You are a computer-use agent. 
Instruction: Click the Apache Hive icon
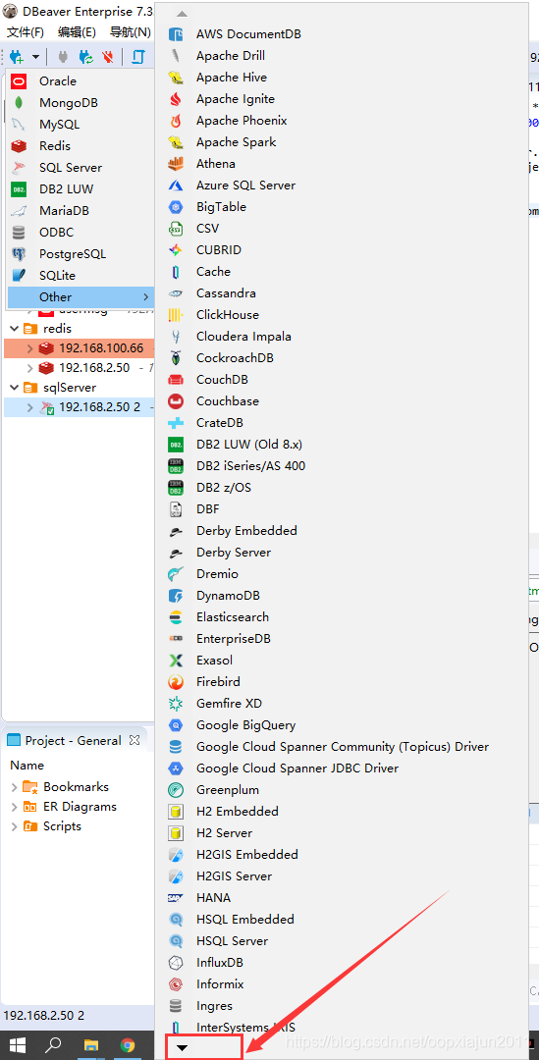(x=176, y=78)
